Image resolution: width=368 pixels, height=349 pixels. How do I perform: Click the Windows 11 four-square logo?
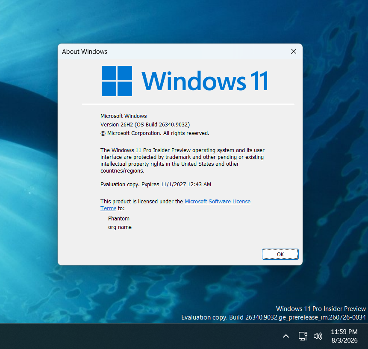pos(117,81)
